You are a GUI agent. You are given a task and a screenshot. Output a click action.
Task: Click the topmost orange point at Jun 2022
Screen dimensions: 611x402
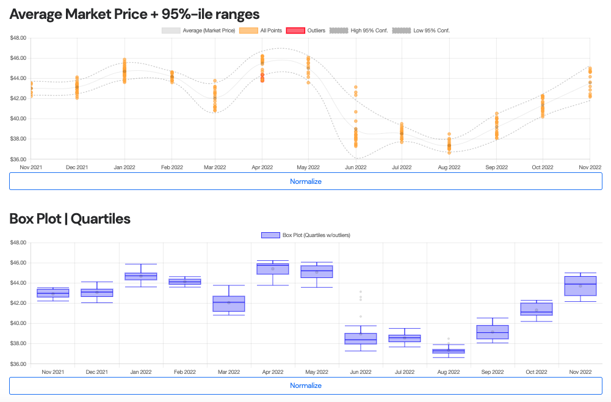[355, 87]
